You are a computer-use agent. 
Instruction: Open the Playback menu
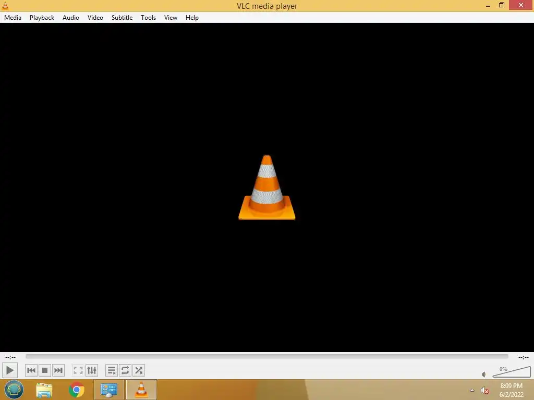pos(42,18)
